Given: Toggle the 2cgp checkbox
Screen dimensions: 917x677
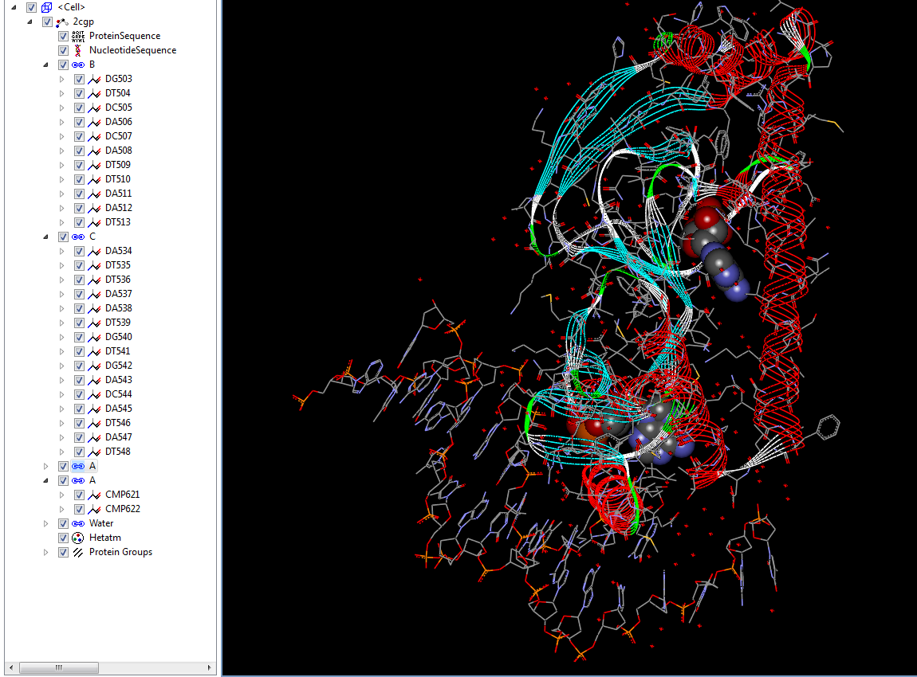Looking at the screenshot, I should click(47, 22).
